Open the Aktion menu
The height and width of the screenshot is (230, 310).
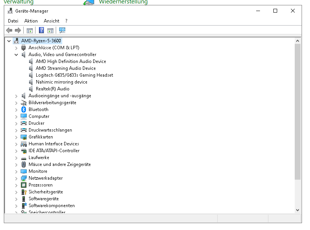click(31, 21)
